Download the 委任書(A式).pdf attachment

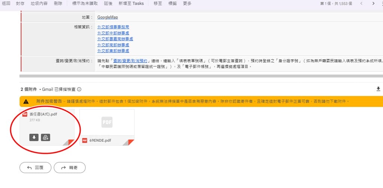34,137
